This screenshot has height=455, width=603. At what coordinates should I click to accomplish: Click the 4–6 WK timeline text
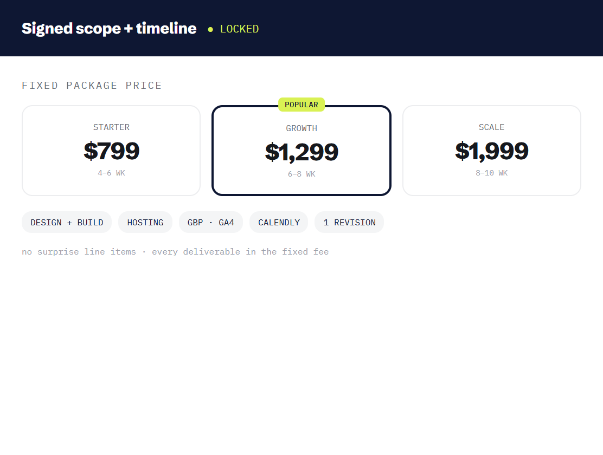[x=111, y=173]
